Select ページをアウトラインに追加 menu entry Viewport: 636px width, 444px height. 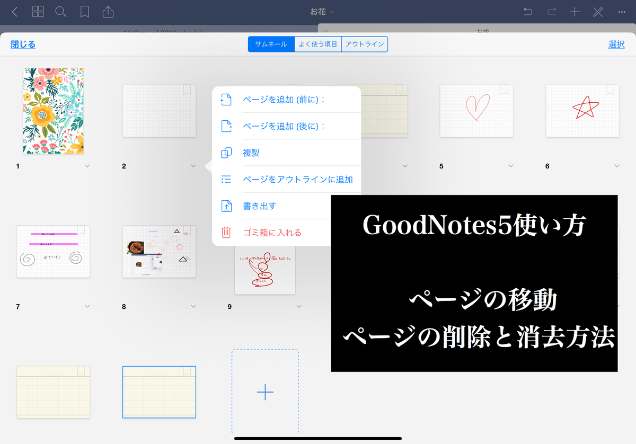tap(287, 179)
